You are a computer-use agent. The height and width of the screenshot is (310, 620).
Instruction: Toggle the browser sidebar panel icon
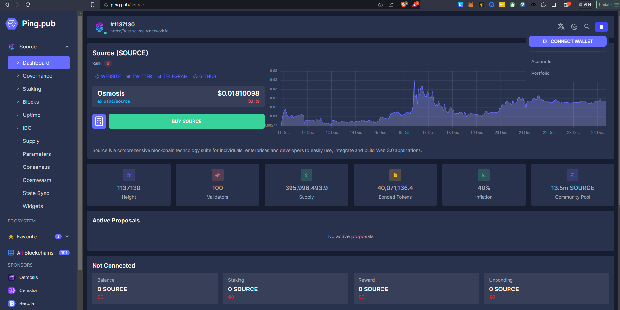pyautogui.click(x=554, y=5)
